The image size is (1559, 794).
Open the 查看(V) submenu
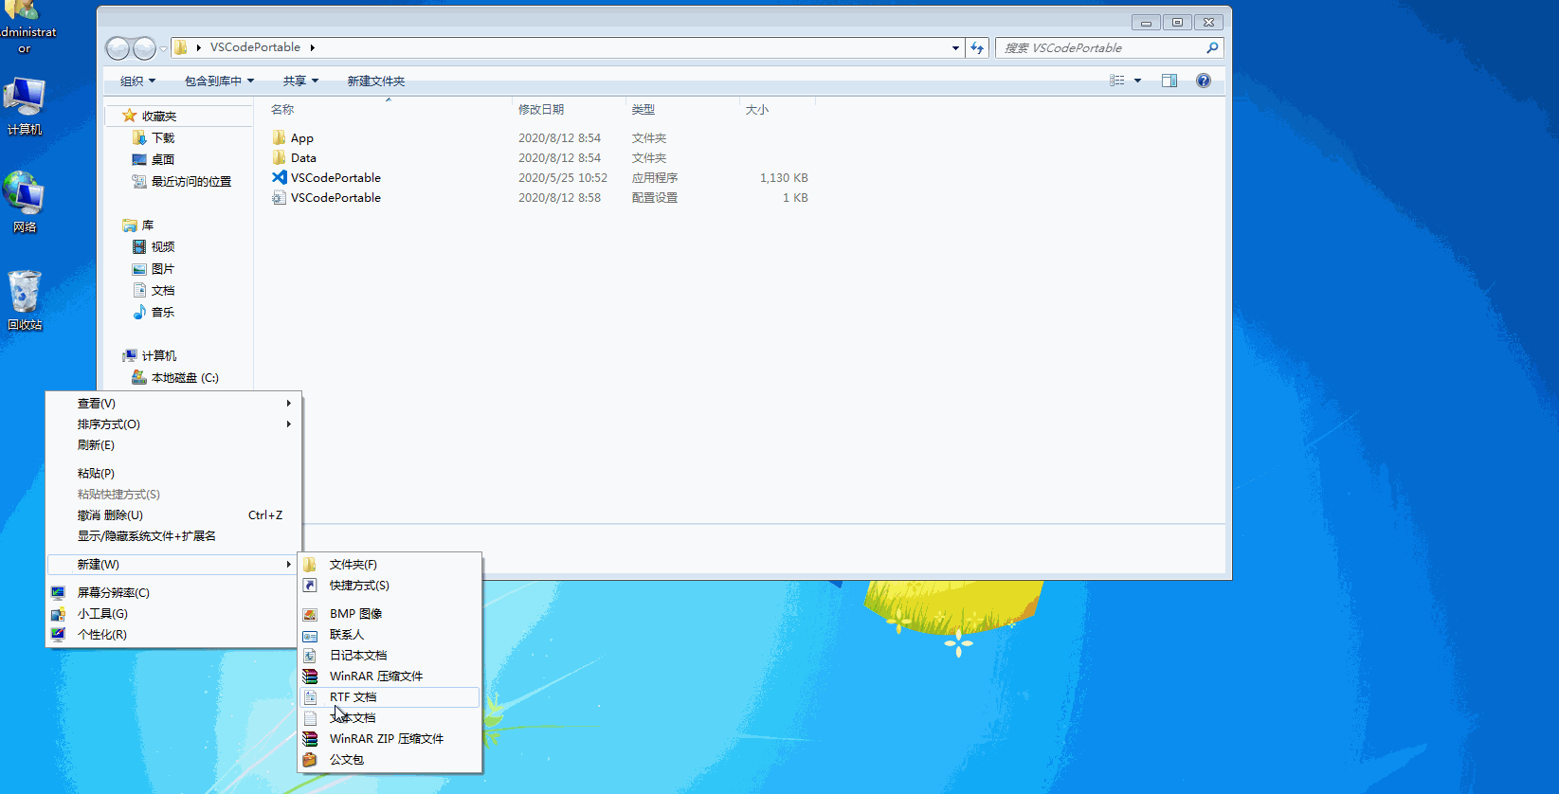pos(173,404)
